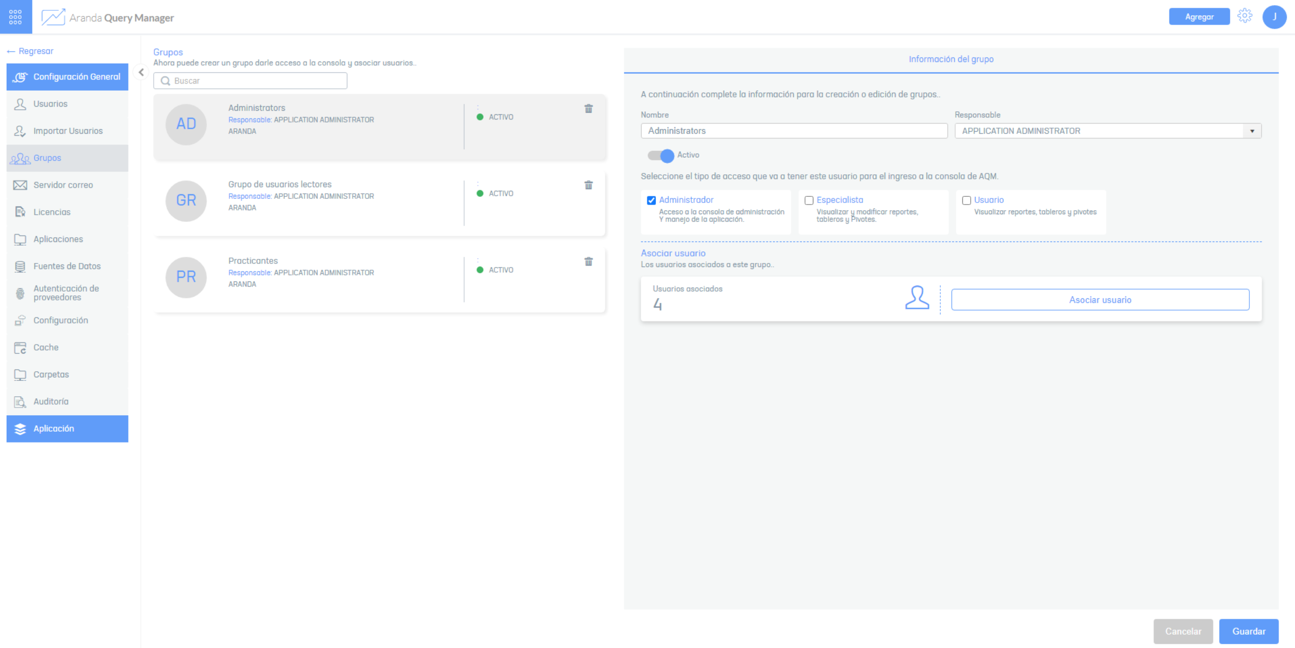Viewport: 1295px width, 648px height.
Task: Click the Asociar usuario button
Action: (x=1100, y=300)
